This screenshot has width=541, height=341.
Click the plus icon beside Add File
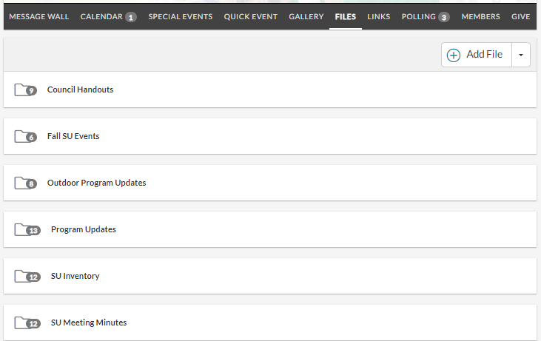point(454,55)
